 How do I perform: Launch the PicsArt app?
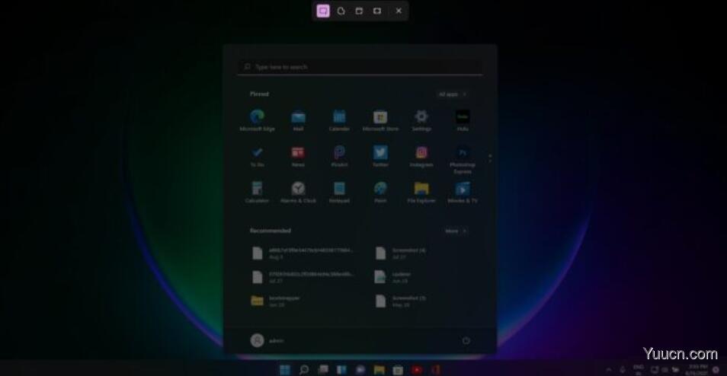coord(339,157)
